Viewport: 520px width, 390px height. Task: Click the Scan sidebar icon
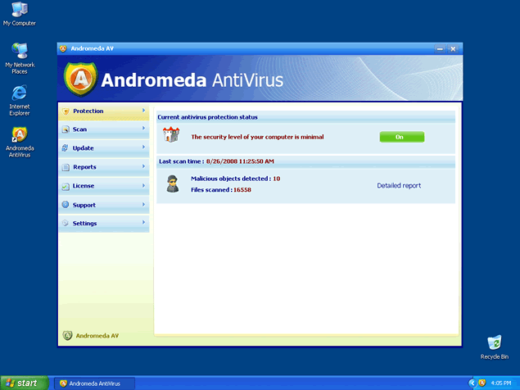pos(66,129)
